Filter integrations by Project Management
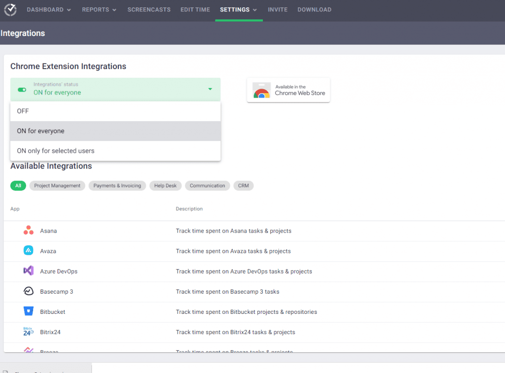This screenshot has width=505, height=373. (57, 186)
